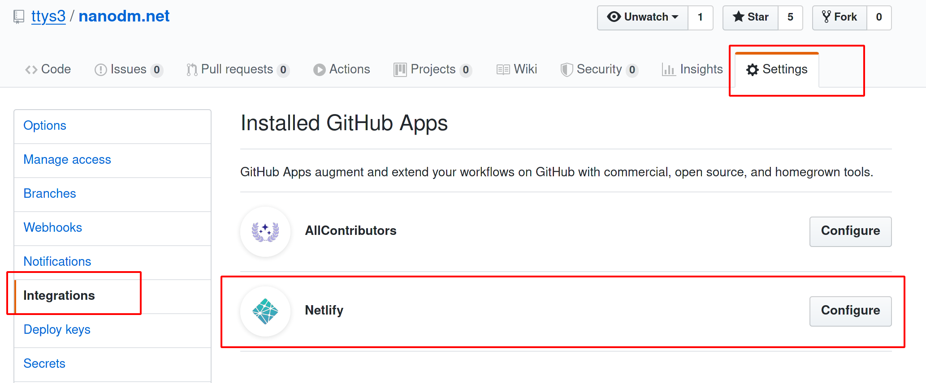View the Insights tab
This screenshot has height=383, width=926.
click(x=692, y=69)
